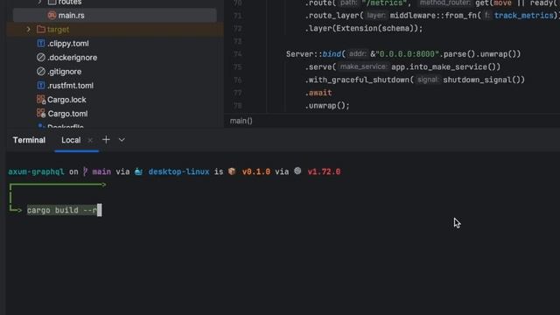This screenshot has width=560, height=315.
Task: Click the main.rs Rust file icon
Action: point(52,16)
